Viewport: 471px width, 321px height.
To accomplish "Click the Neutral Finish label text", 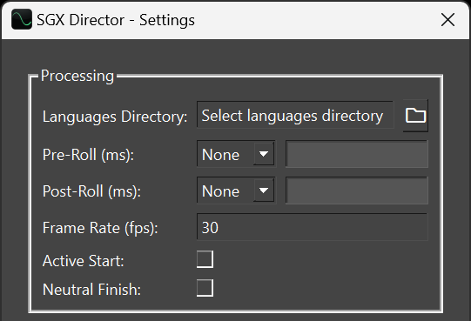I will point(91,290).
